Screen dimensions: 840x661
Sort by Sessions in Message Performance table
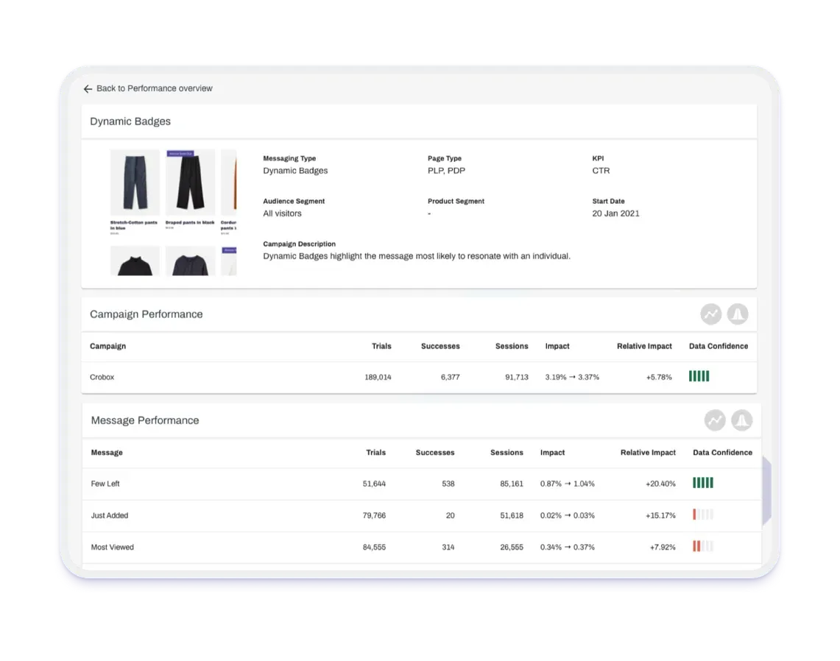pyautogui.click(x=507, y=453)
